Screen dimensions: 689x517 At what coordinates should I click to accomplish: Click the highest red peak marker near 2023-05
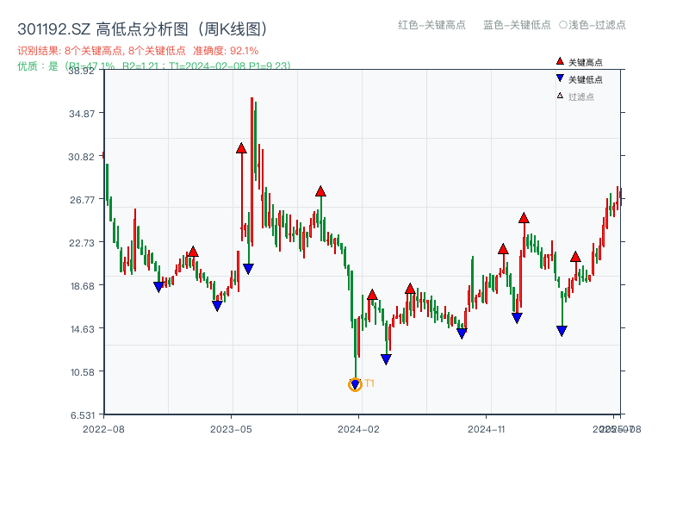tap(242, 147)
